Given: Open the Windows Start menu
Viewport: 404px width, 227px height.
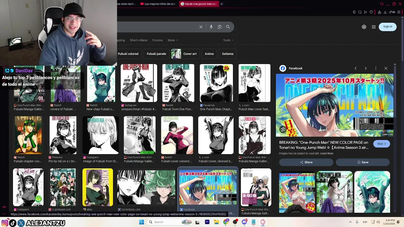Looking at the screenshot, I should pos(141,222).
